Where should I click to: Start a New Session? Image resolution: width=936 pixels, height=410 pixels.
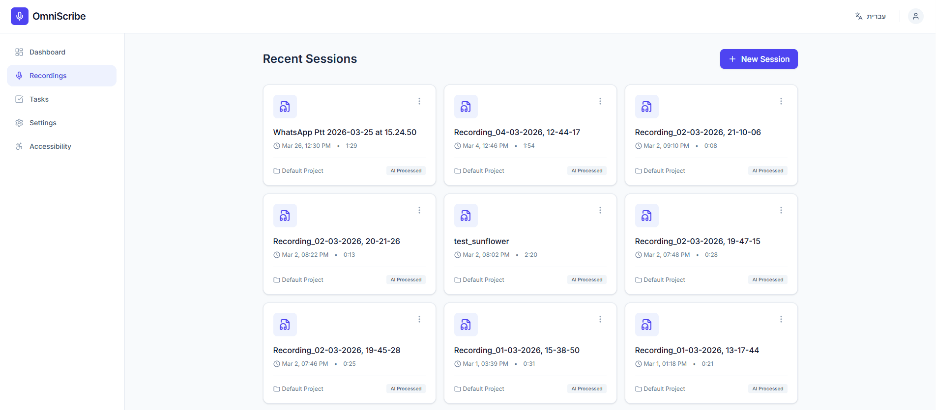coord(759,59)
